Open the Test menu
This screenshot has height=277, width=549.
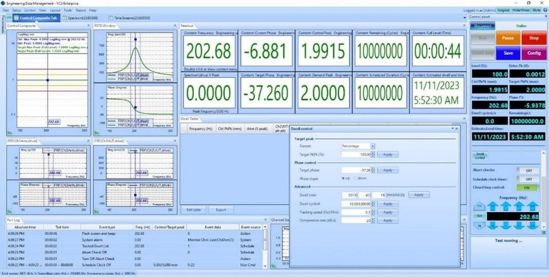tap(5, 10)
